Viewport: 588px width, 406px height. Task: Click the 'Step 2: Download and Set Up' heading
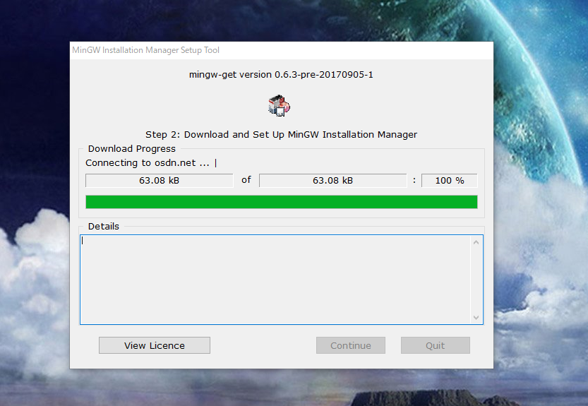coord(281,134)
